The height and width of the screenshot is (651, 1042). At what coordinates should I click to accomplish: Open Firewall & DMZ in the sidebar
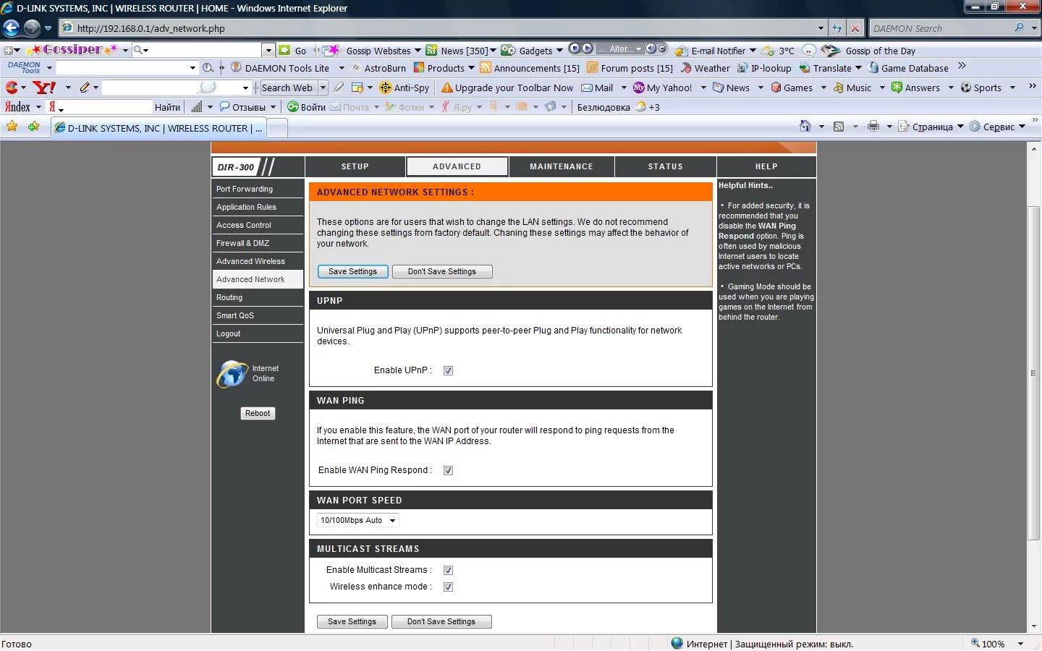(258, 243)
